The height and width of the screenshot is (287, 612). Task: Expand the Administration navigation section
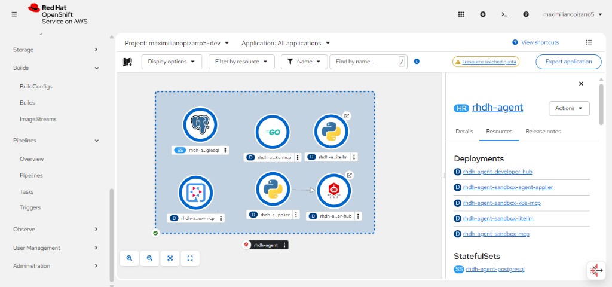tap(55, 266)
